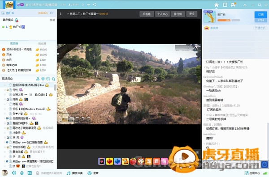Select audience member '任性'
Screen dimensions: 269x177
(x=15, y=90)
